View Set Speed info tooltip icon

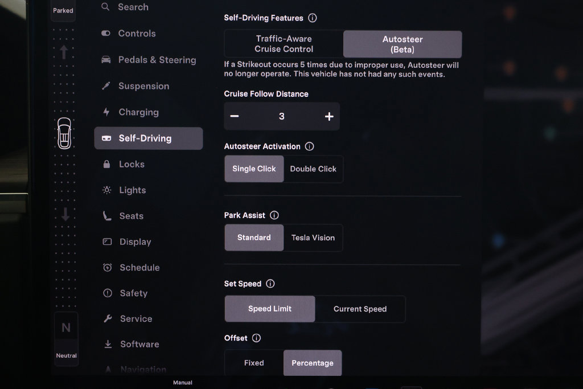click(270, 284)
